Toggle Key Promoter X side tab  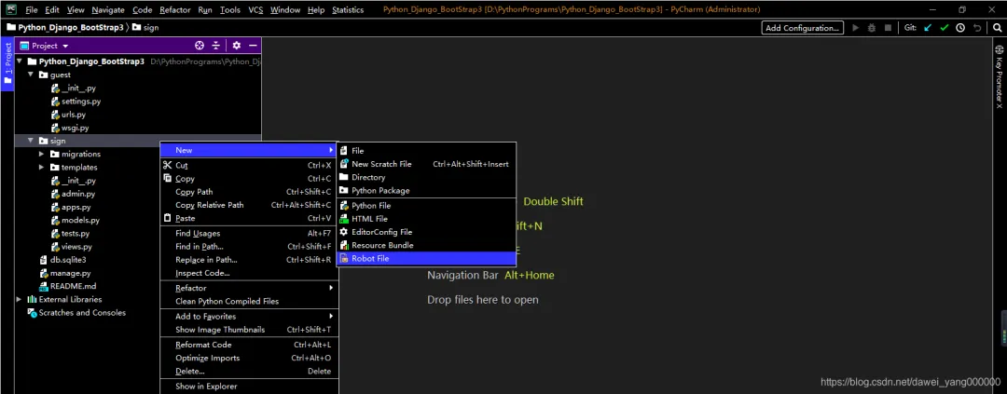[999, 75]
